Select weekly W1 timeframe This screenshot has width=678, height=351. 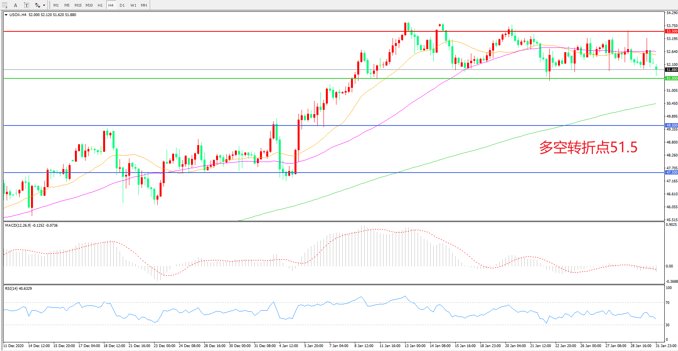tap(133, 5)
